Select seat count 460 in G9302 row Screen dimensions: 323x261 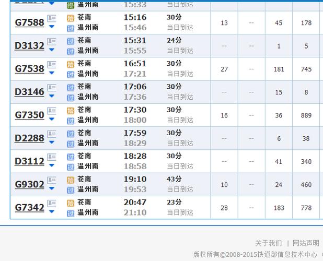[x=306, y=185]
